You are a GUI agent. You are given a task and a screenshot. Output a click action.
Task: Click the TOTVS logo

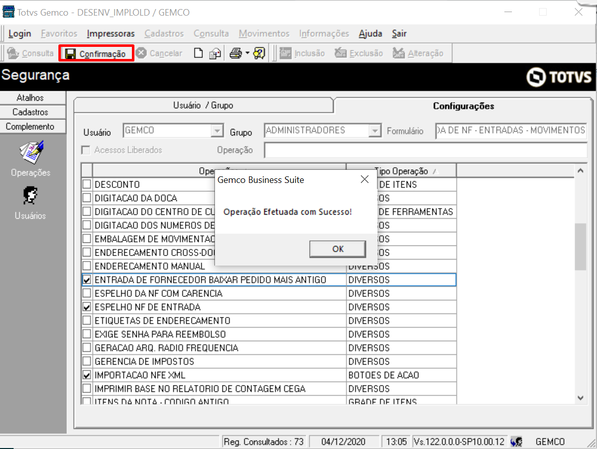559,77
